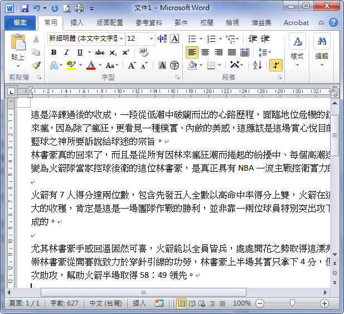
Task: Grow font size
Action: point(132,65)
